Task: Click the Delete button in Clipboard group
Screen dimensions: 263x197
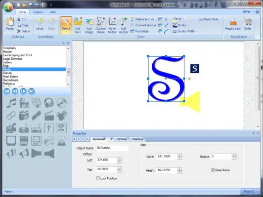Action: tap(24, 31)
